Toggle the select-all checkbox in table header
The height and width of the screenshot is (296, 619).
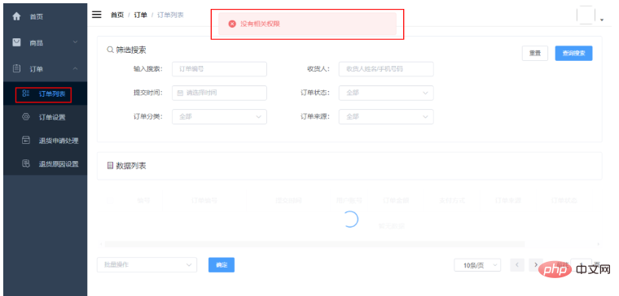tap(111, 201)
